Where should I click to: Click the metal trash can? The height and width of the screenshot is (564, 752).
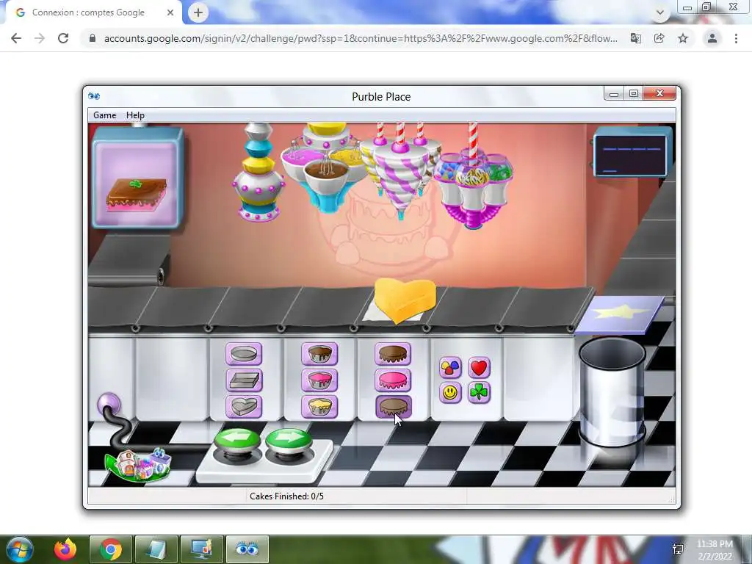point(612,392)
